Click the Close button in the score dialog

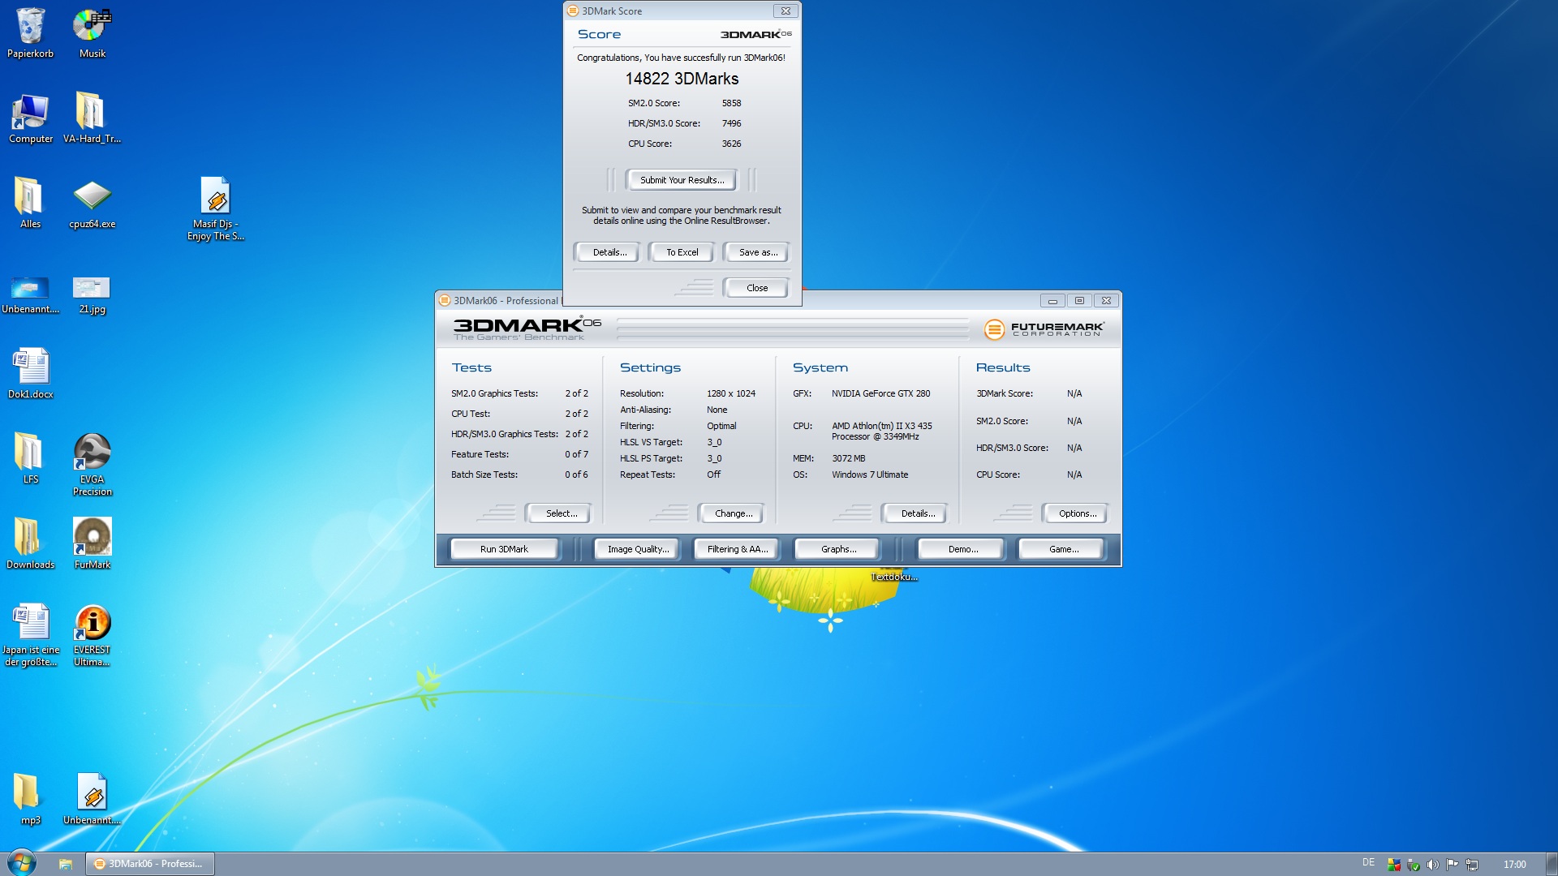point(756,288)
